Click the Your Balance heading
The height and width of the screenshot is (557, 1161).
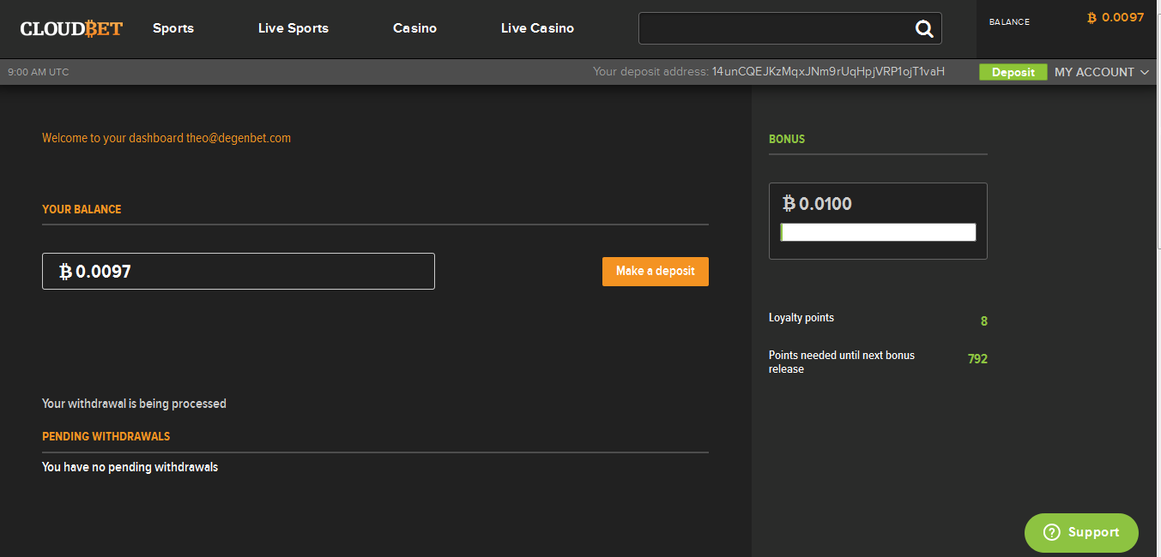82,209
